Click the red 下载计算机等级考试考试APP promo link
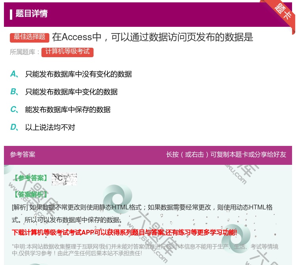The width and height of the screenshot is (296, 265). [x=124, y=232]
